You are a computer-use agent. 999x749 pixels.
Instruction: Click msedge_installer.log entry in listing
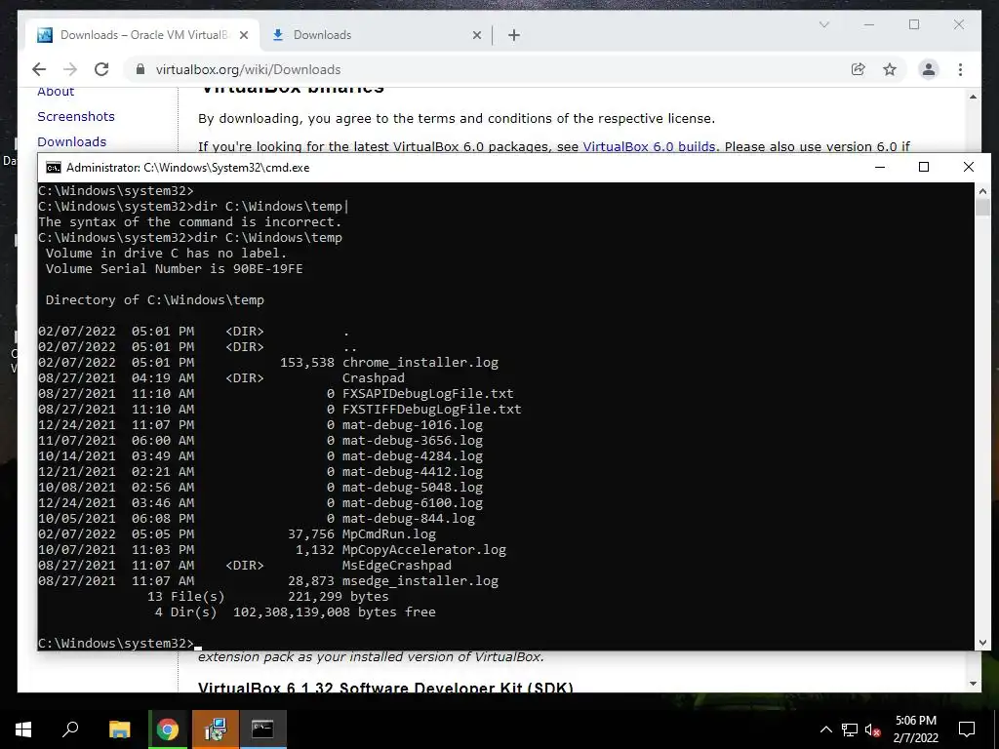tap(420, 581)
